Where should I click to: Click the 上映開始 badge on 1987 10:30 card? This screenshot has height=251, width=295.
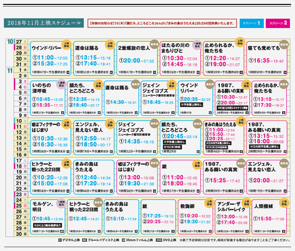[246, 85]
